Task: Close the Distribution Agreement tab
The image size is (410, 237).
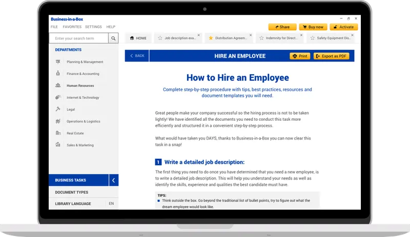Action: (251, 35)
